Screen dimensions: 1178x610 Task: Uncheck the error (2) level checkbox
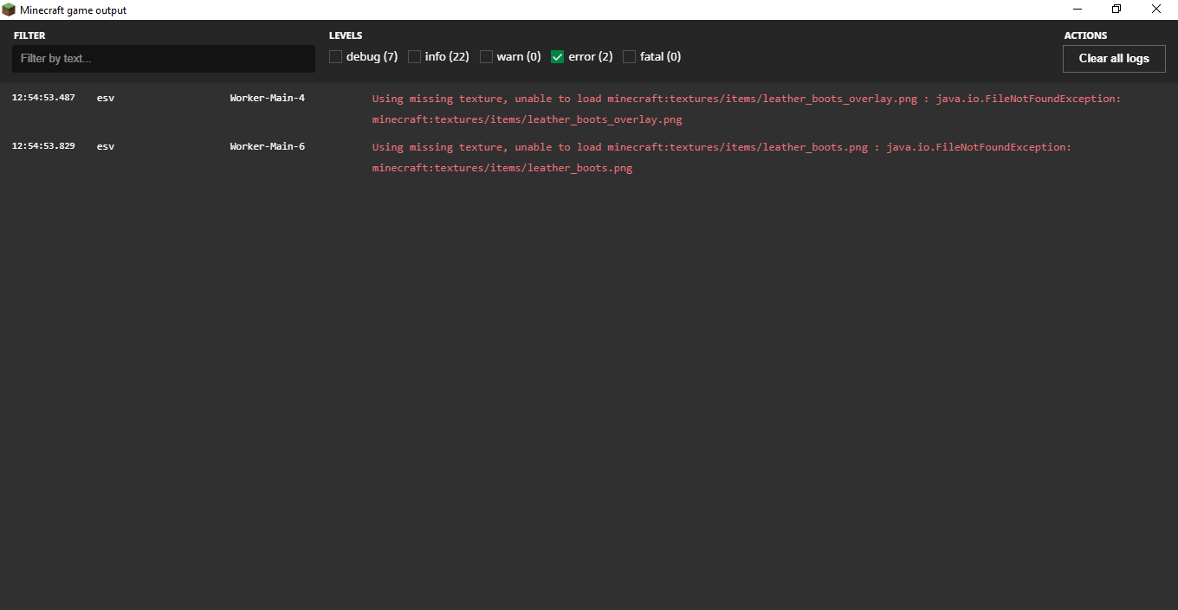[558, 57]
